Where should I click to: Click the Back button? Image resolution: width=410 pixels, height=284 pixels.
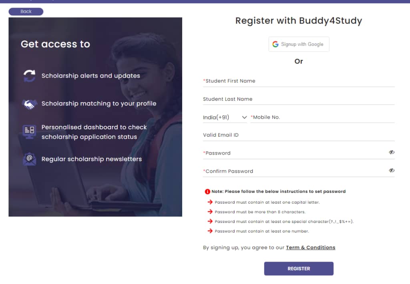click(x=26, y=12)
